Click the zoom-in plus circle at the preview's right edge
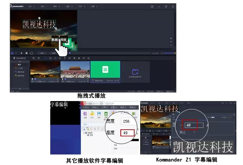 (171, 38)
